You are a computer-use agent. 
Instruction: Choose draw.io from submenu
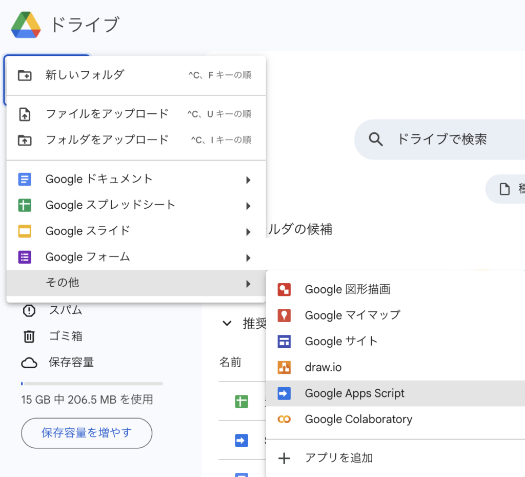(x=395, y=367)
